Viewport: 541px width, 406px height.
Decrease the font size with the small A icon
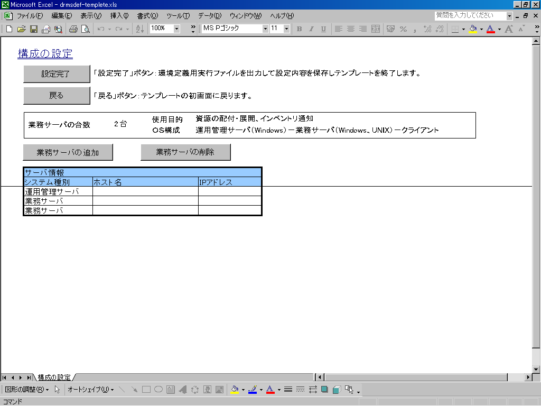point(521,29)
